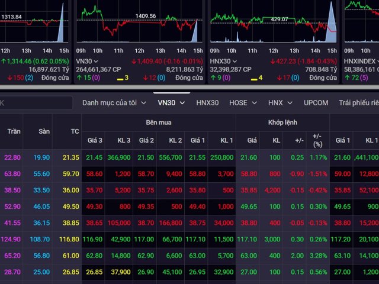This screenshot has height=284, width=379.
Task: Switch to the HNX30 tab
Action: [207, 102]
